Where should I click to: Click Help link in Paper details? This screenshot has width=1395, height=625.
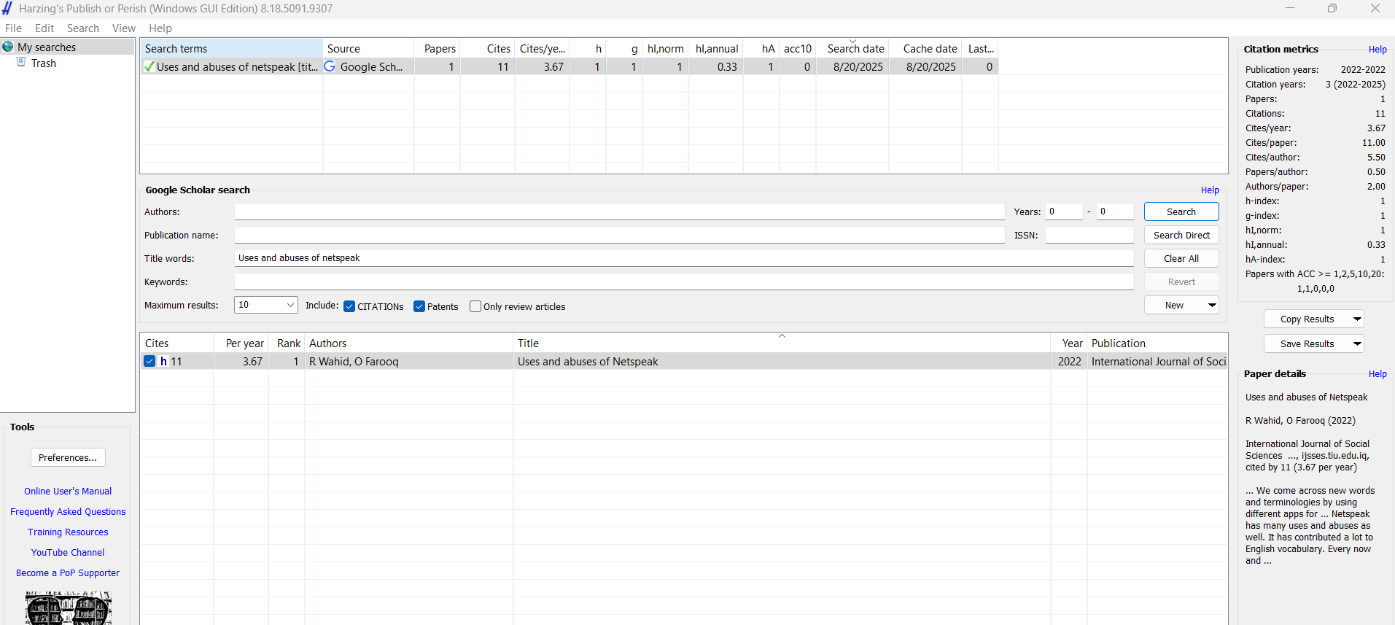click(x=1377, y=373)
